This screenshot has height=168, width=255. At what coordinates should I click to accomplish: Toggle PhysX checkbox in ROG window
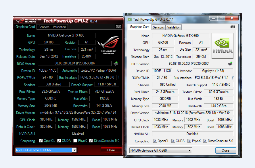pos(75,140)
